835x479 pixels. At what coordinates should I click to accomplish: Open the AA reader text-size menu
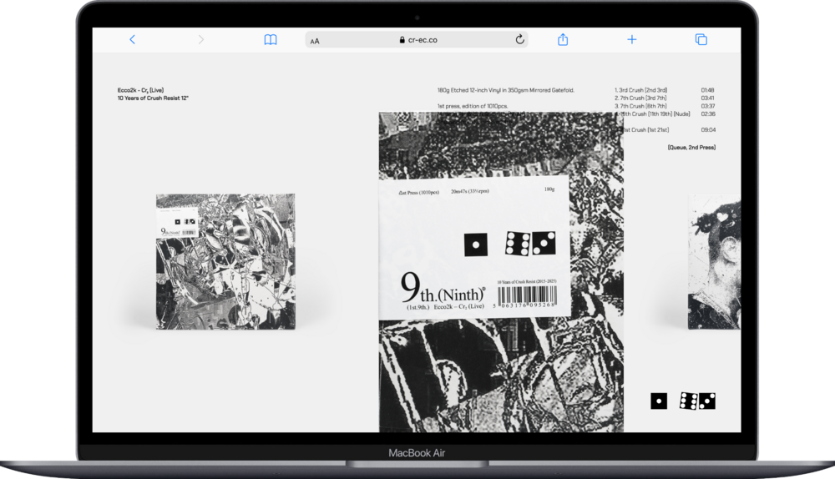point(315,40)
